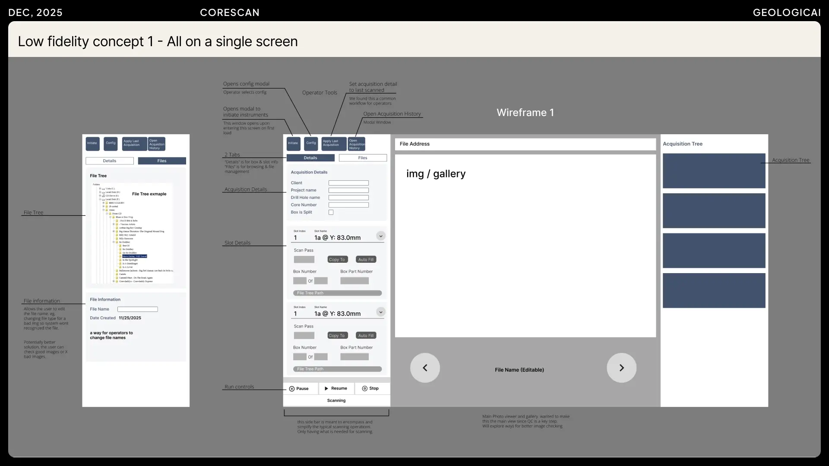
Task: Select the top Acquisition Tree block
Action: point(714,171)
